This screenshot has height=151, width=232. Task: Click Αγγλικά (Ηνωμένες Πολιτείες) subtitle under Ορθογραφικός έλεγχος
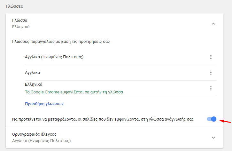42,140
